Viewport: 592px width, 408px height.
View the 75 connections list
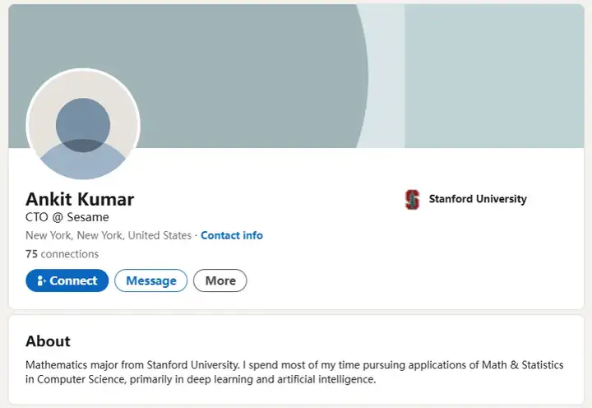click(x=62, y=254)
